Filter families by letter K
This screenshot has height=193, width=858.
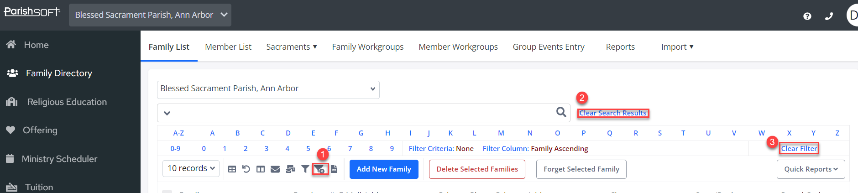[x=450, y=133]
